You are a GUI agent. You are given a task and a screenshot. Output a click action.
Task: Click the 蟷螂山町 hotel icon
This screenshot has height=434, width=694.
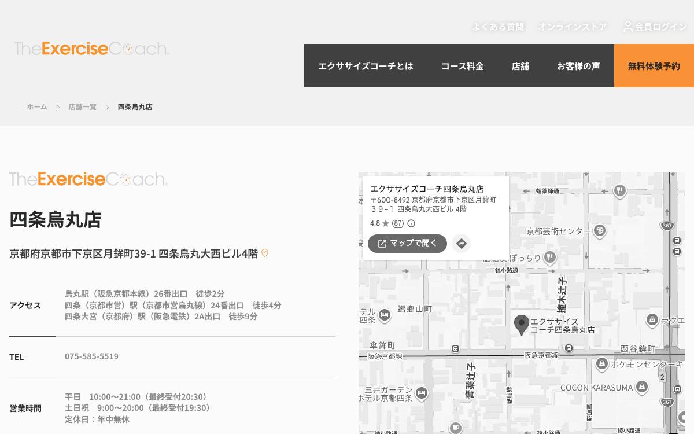pyautogui.click(x=385, y=315)
